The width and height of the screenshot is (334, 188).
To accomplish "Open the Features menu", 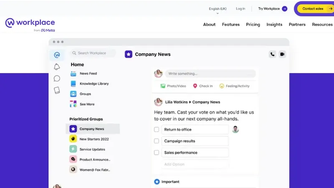I will click(x=231, y=25).
